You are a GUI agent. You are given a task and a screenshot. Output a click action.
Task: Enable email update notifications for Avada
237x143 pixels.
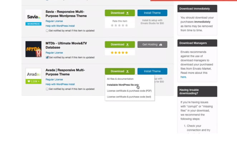tap(47, 89)
